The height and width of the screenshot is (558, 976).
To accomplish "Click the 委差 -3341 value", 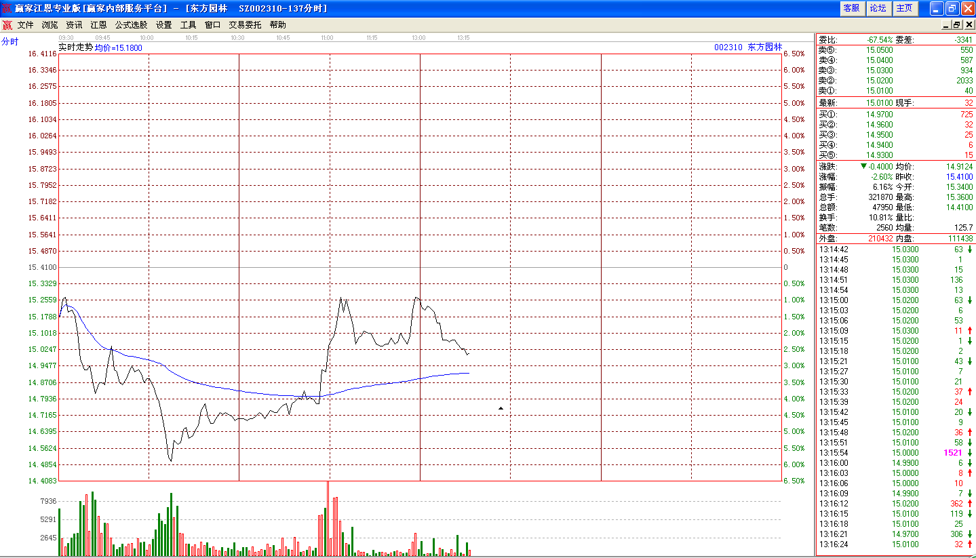I will [962, 40].
